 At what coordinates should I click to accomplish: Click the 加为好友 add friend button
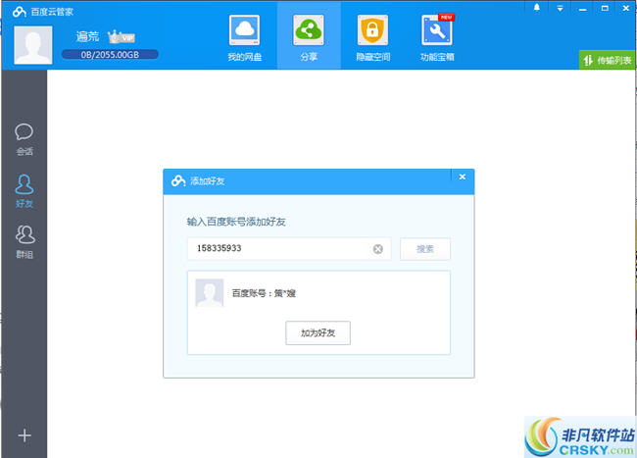coord(318,332)
